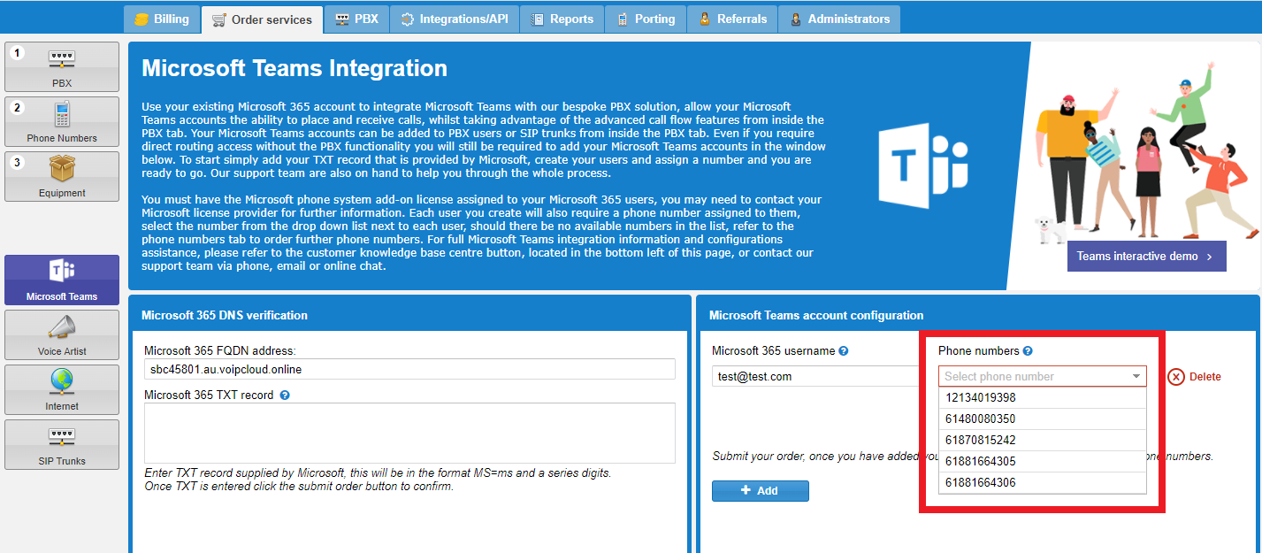1262x553 pixels.
Task: Click into the Microsoft 365 TXT record box
Action: click(409, 434)
